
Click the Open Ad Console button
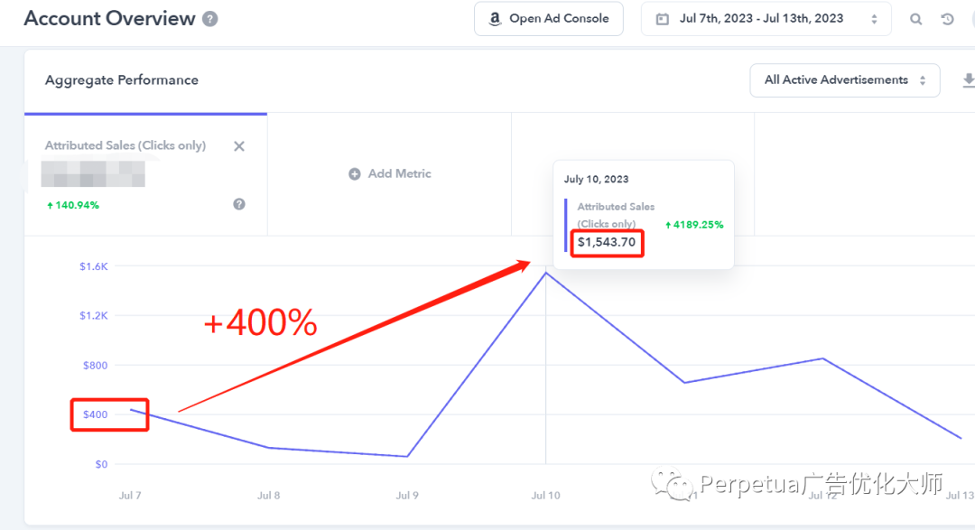coord(549,19)
